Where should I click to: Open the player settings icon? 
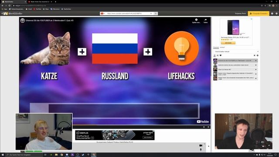pos(204,127)
